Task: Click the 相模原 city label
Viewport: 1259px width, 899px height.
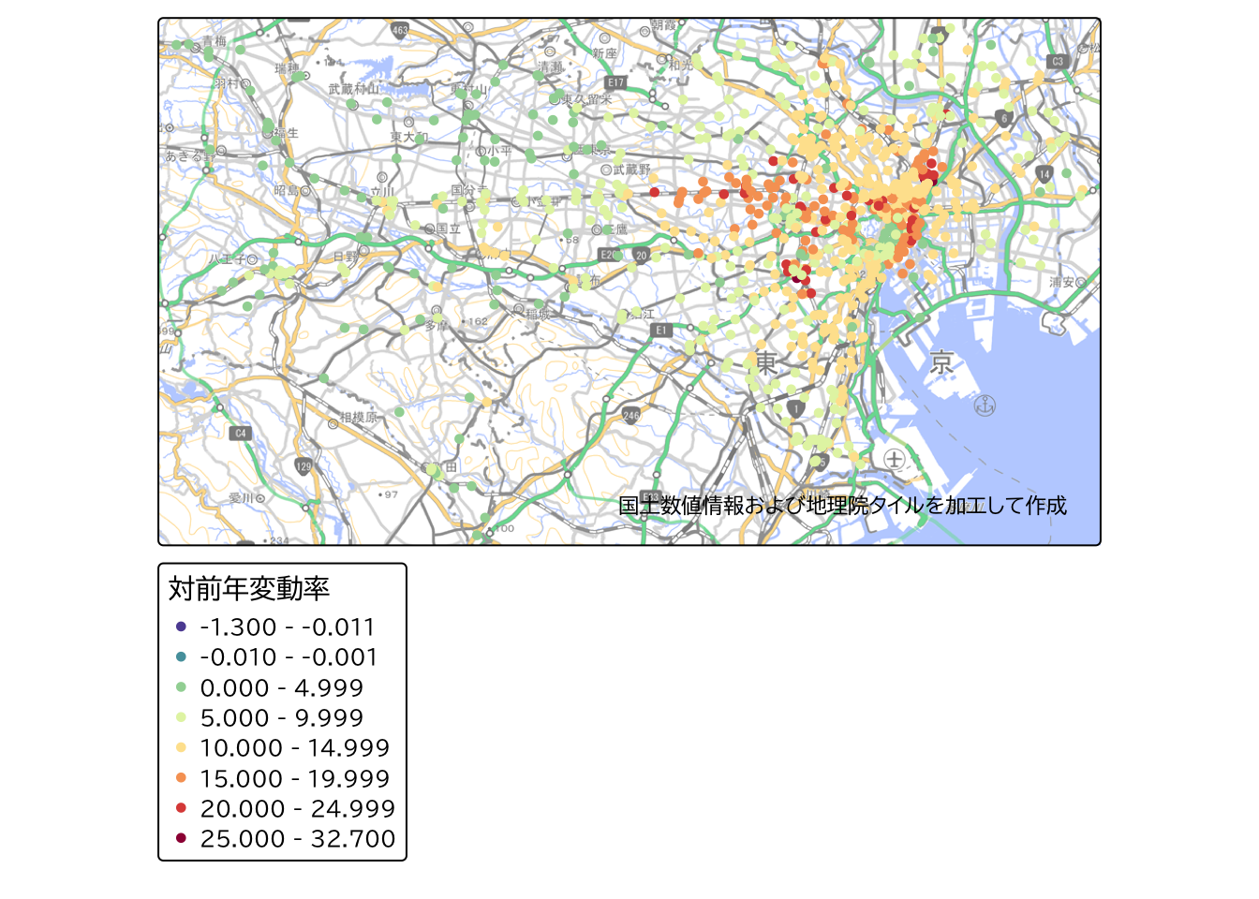Action: pos(358,418)
